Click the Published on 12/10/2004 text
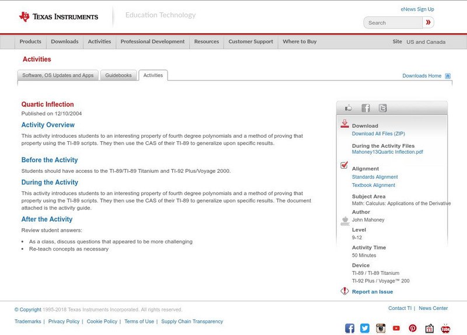The width and height of the screenshot is (467, 335). pyautogui.click(x=51, y=113)
